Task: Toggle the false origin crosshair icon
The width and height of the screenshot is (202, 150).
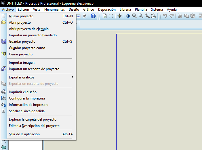Action: [x=119, y=16]
